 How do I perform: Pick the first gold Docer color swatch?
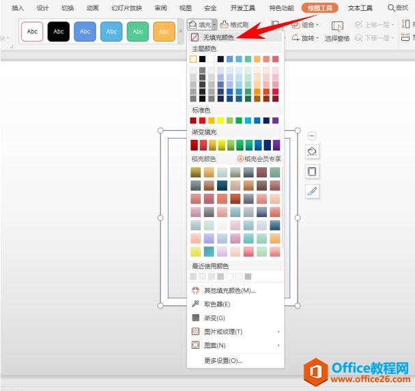point(196,172)
